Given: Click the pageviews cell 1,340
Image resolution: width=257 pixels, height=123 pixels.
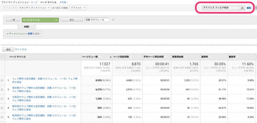Looking at the screenshot, I should click(98, 99).
